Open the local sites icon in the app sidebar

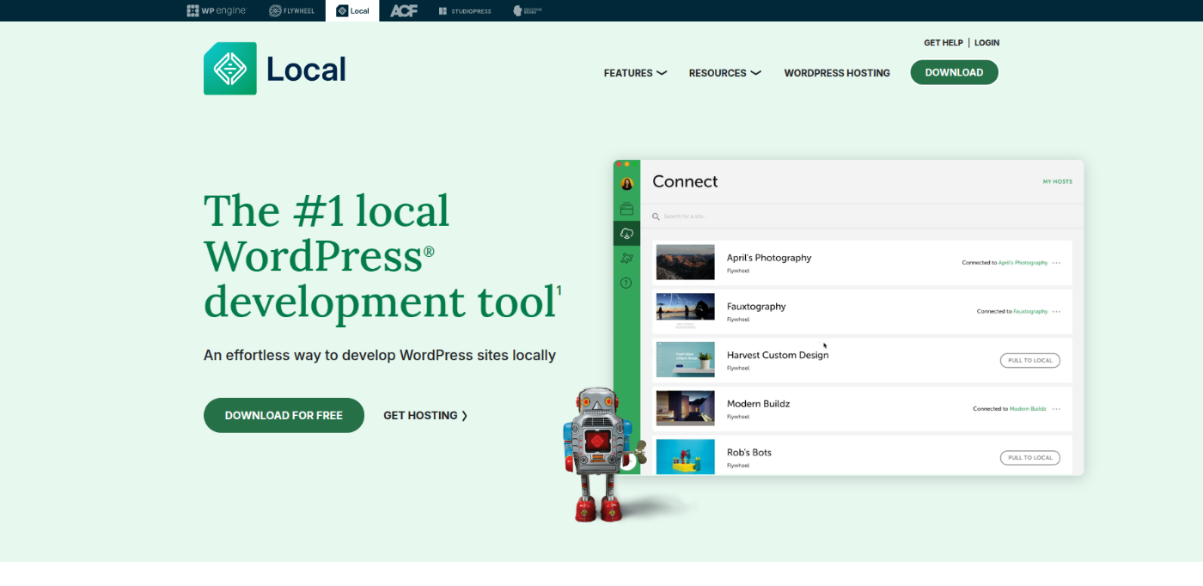[626, 209]
